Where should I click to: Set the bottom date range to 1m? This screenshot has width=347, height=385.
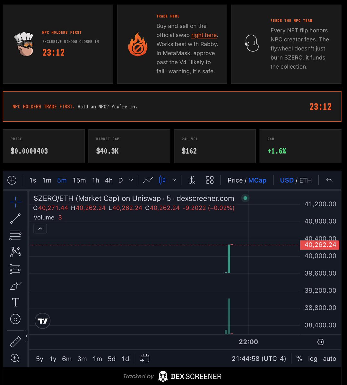pos(97,359)
